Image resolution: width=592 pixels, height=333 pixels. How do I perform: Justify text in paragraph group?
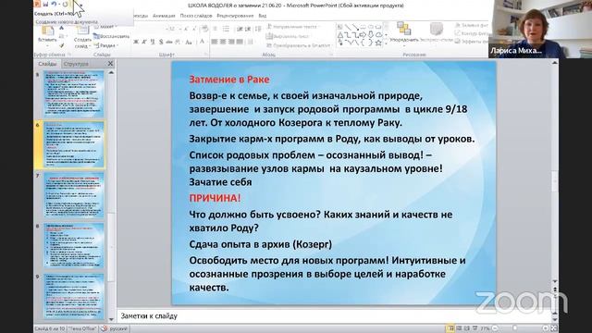point(240,42)
